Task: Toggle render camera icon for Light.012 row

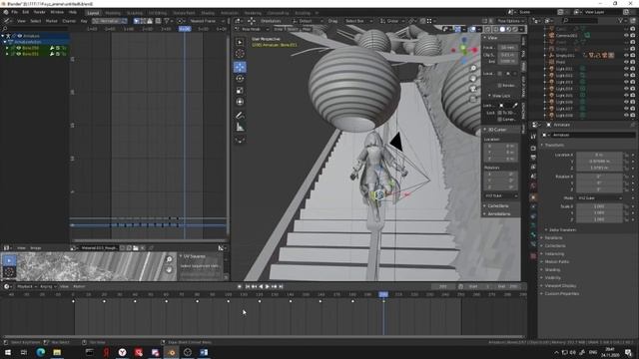Action: click(633, 76)
